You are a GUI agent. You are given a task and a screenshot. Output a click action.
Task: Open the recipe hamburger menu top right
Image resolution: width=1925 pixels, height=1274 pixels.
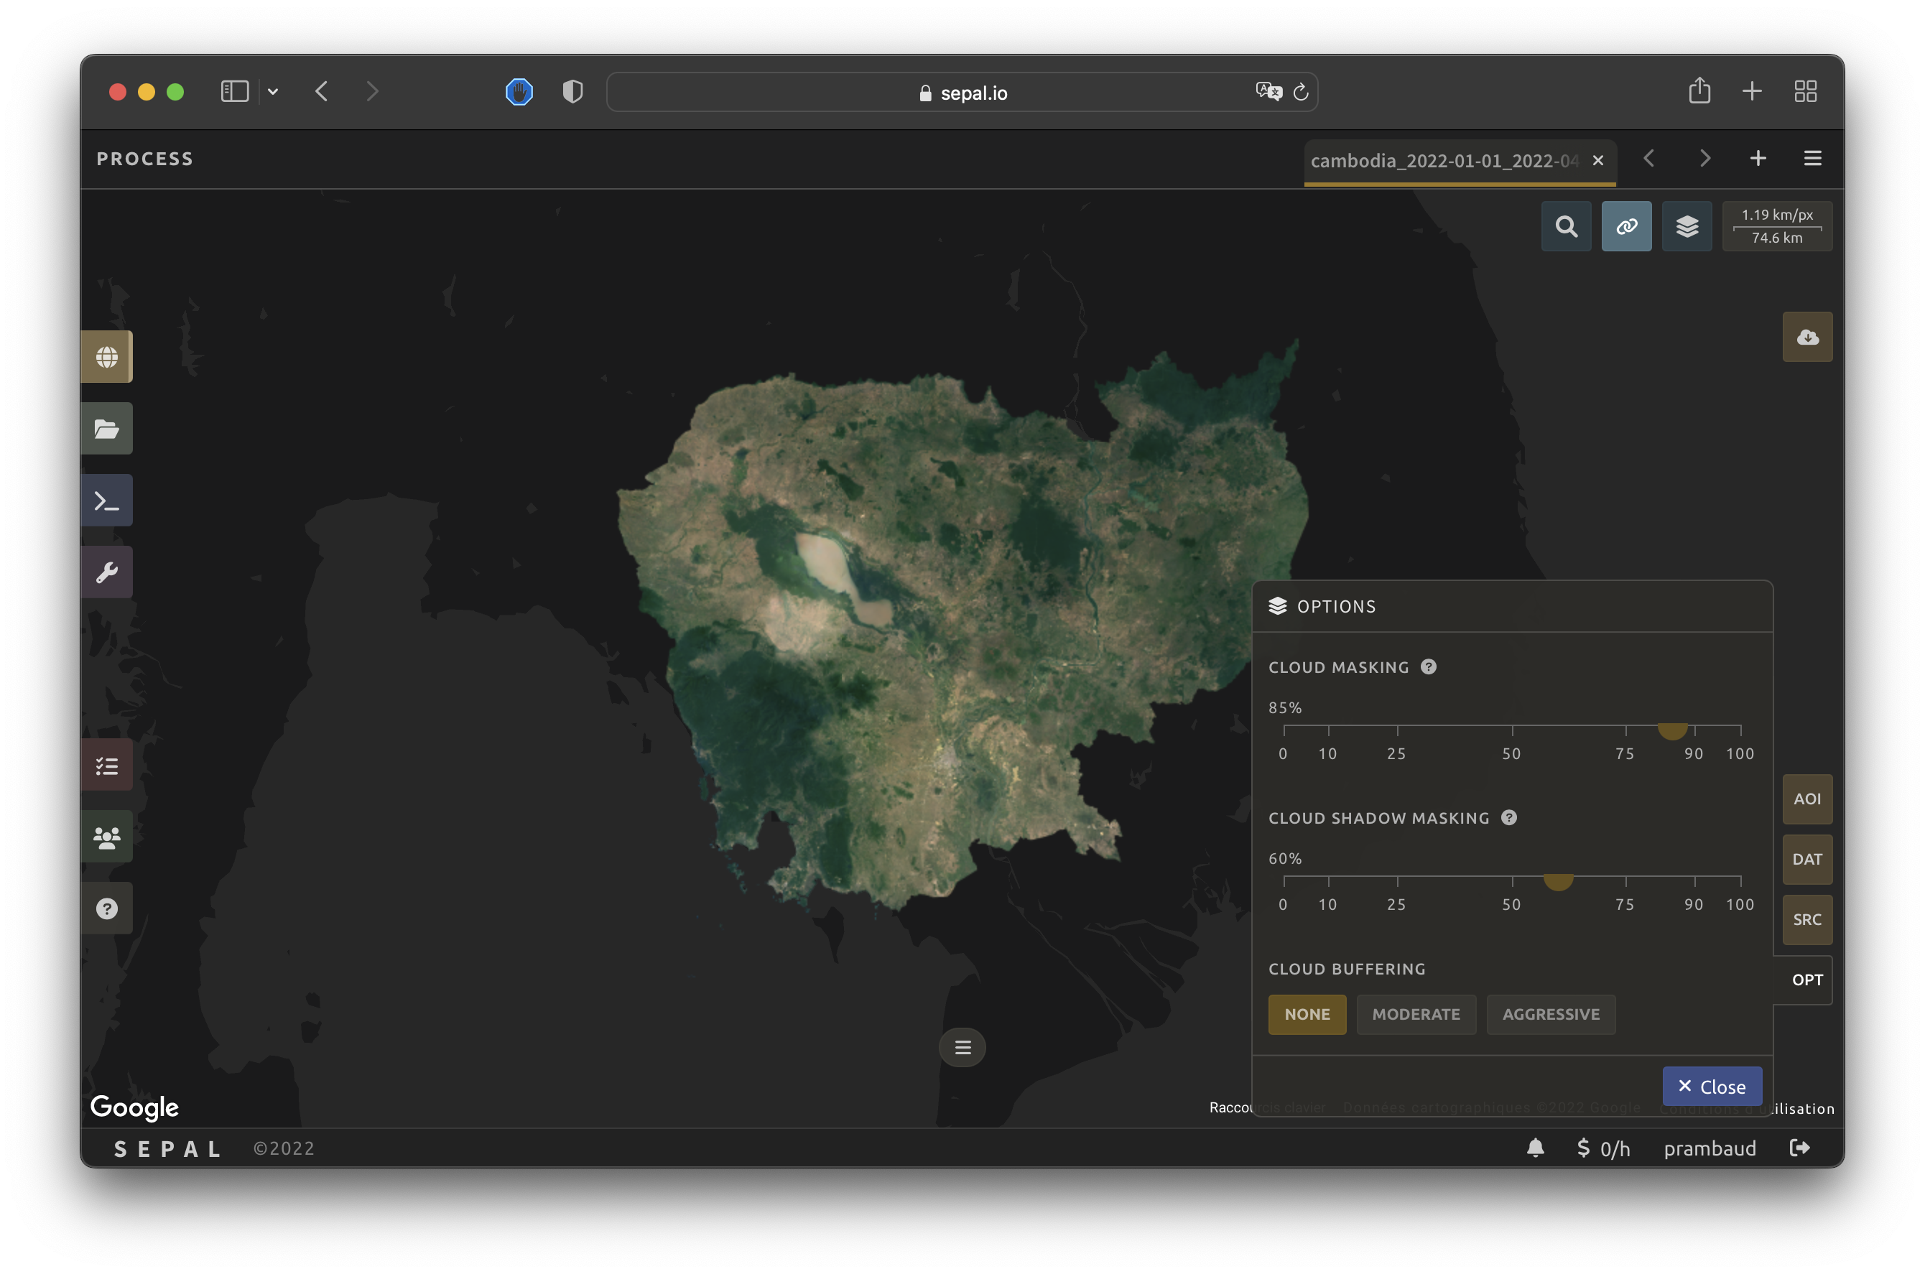1812,159
